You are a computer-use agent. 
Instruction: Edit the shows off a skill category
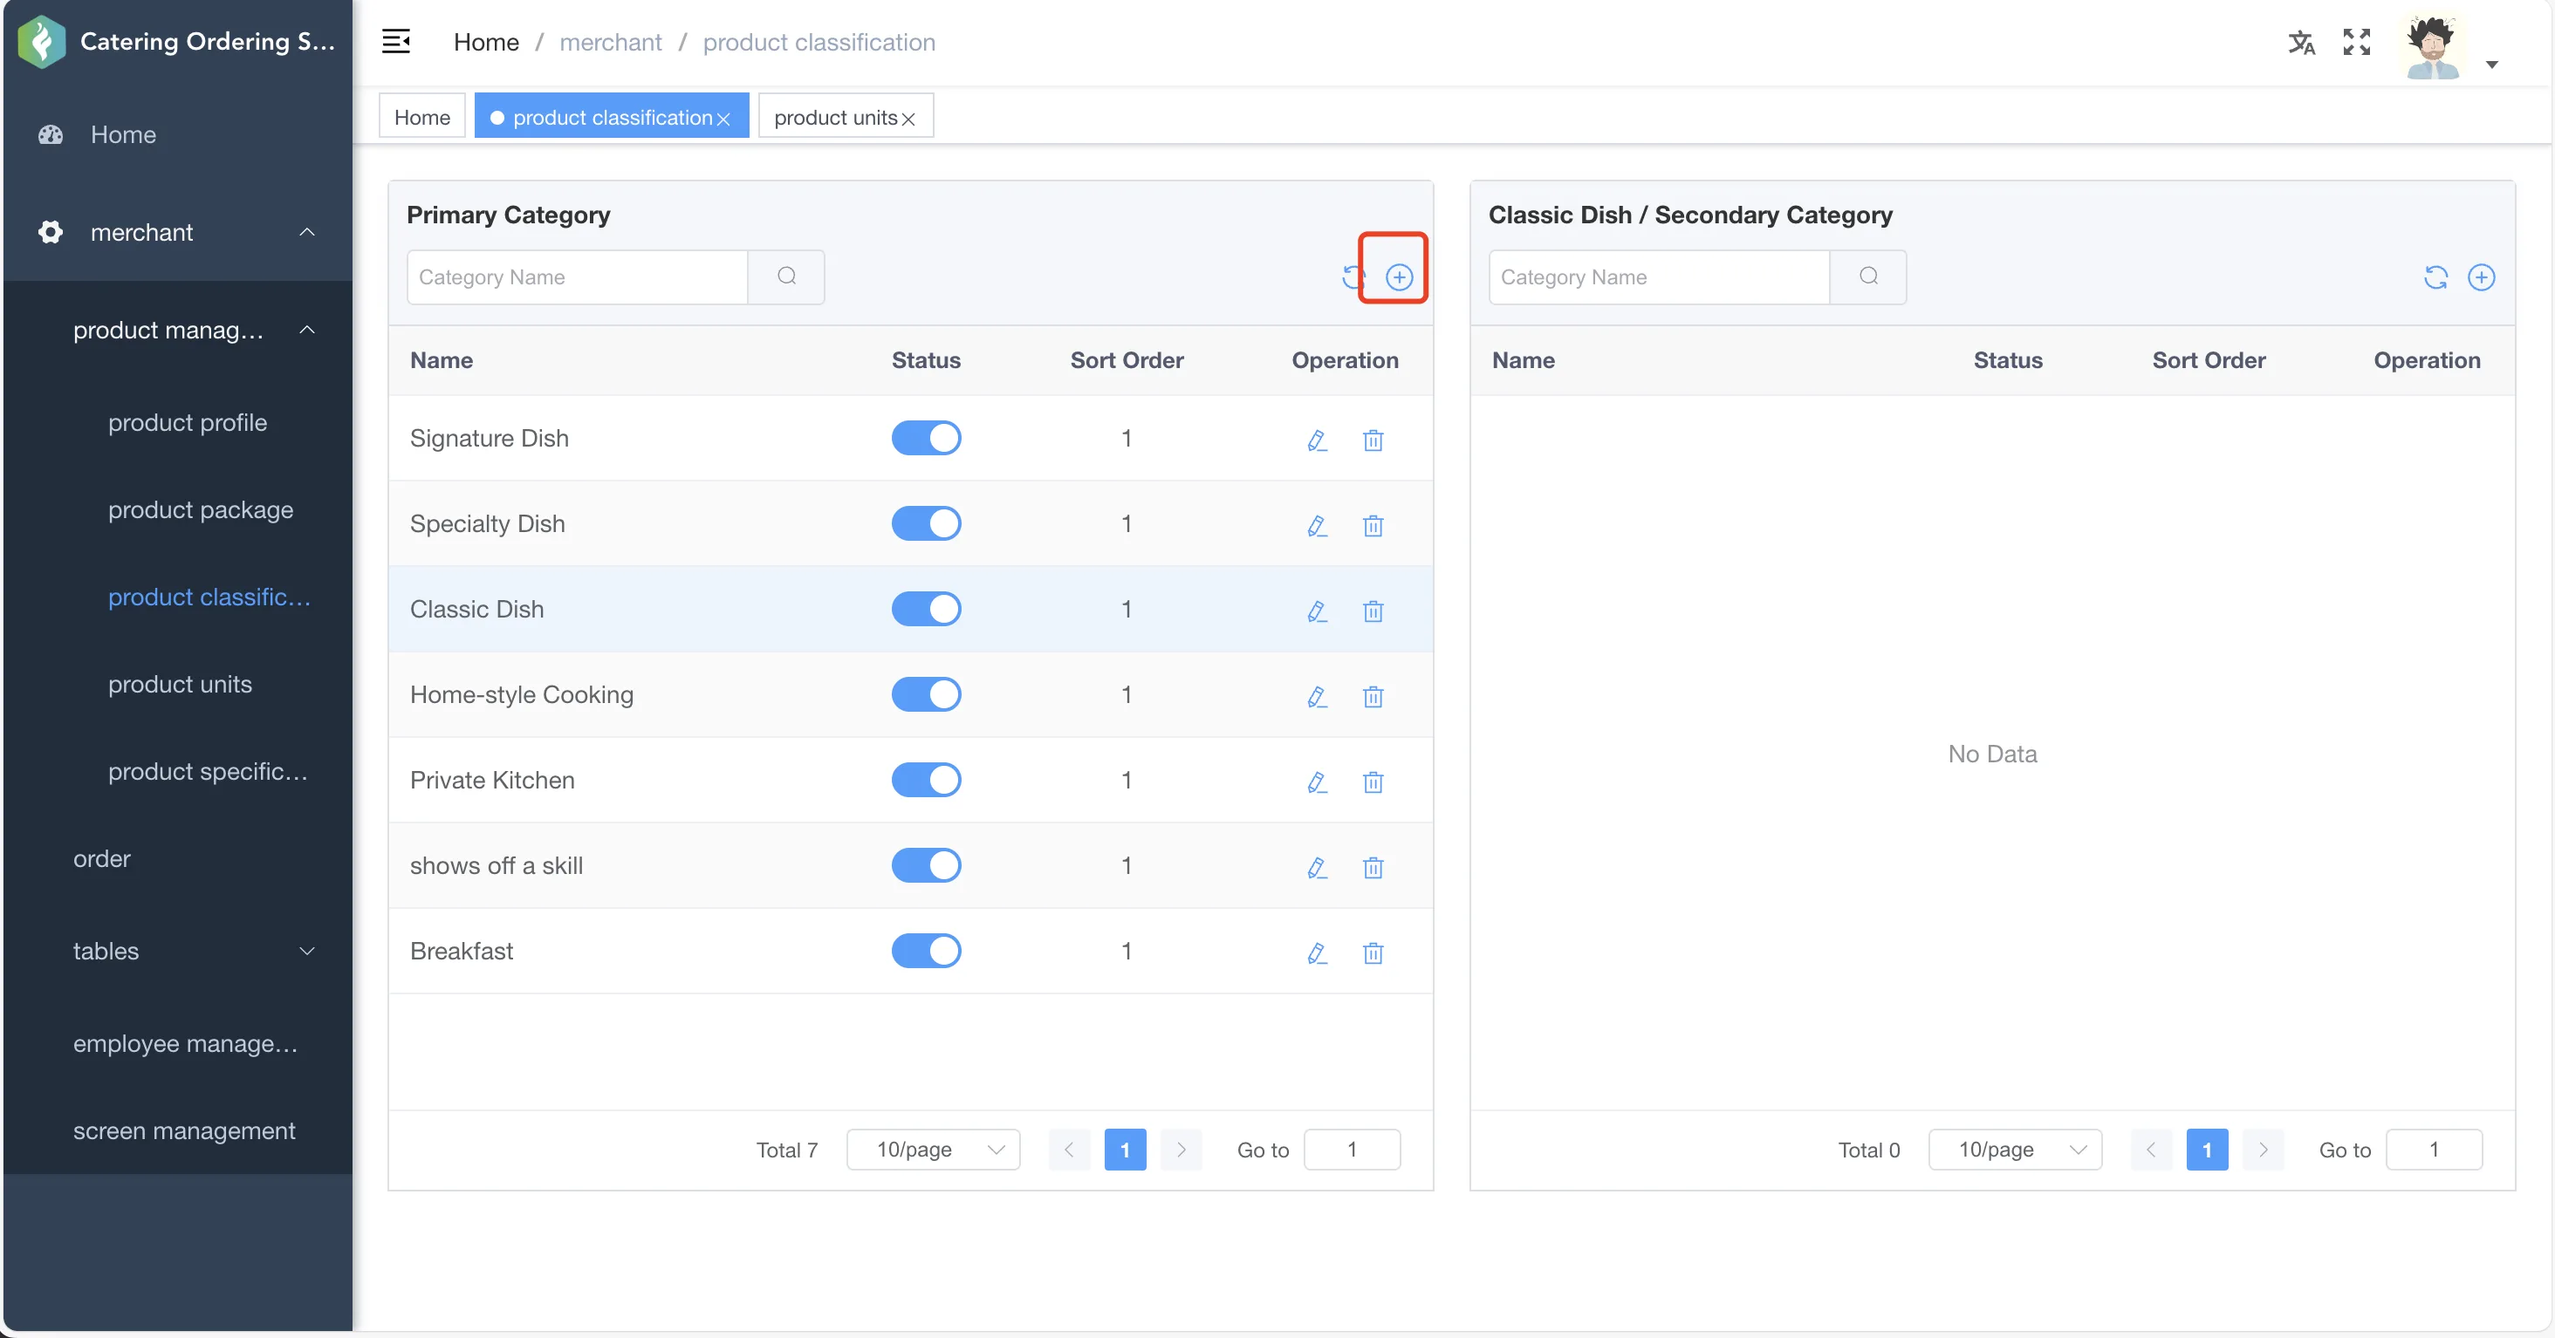[x=1316, y=866]
